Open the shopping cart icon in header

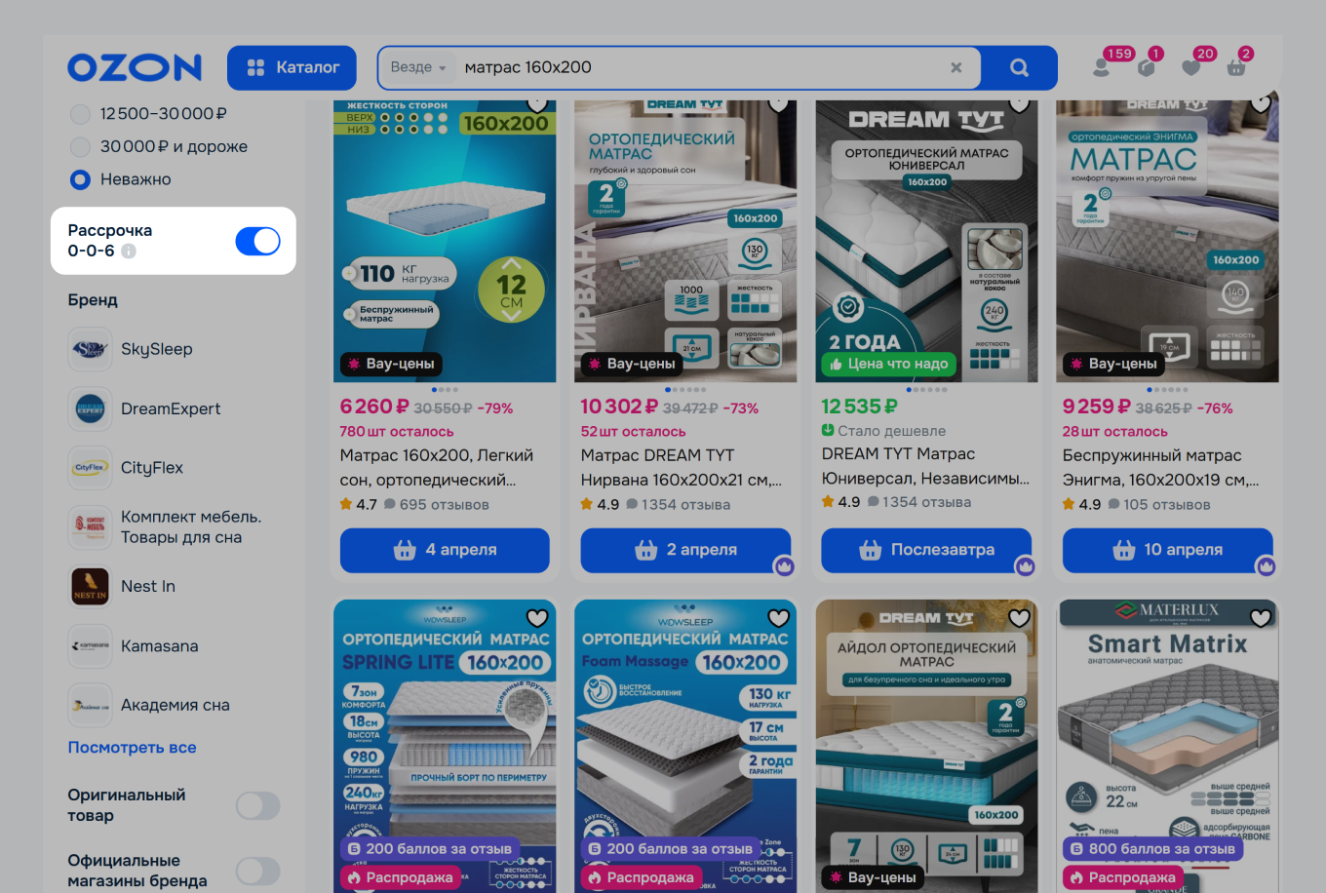1236,67
